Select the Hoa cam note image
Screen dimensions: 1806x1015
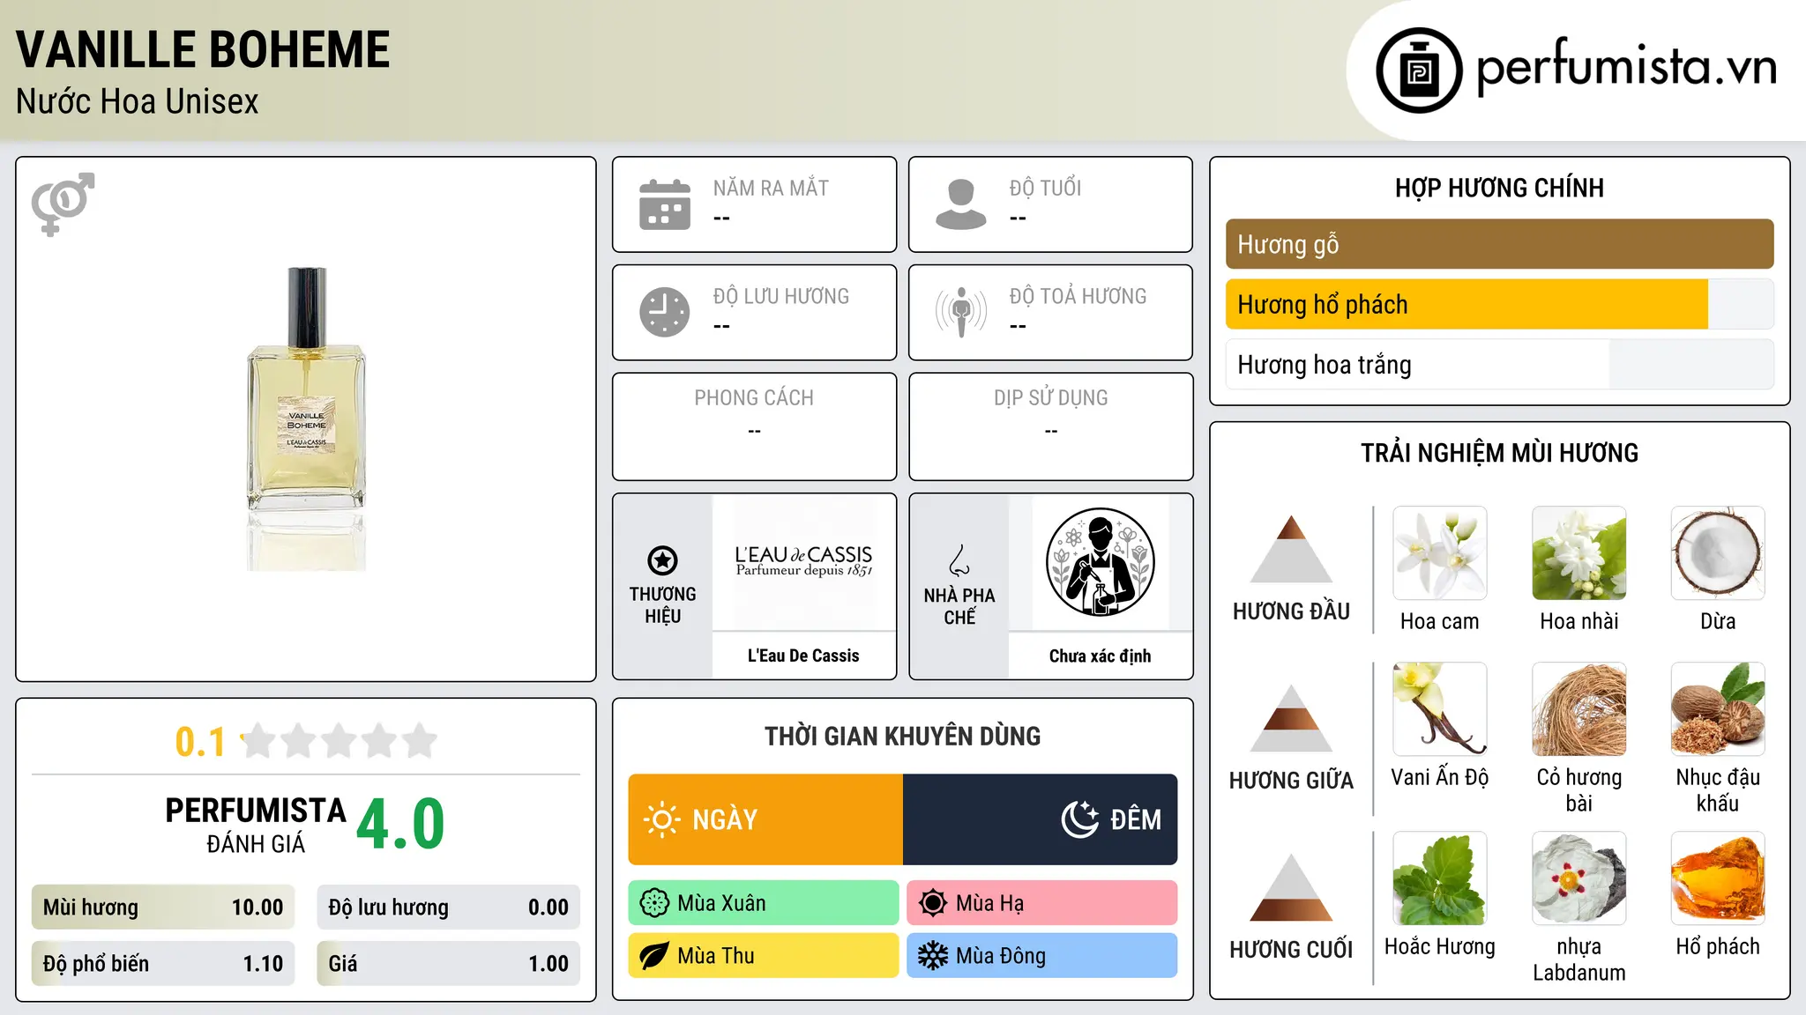(1439, 553)
